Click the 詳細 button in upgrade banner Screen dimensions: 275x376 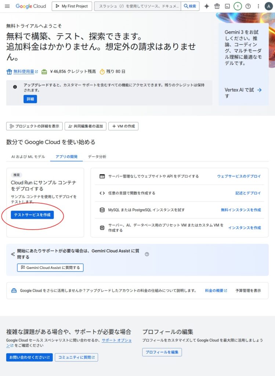[x=30, y=99]
